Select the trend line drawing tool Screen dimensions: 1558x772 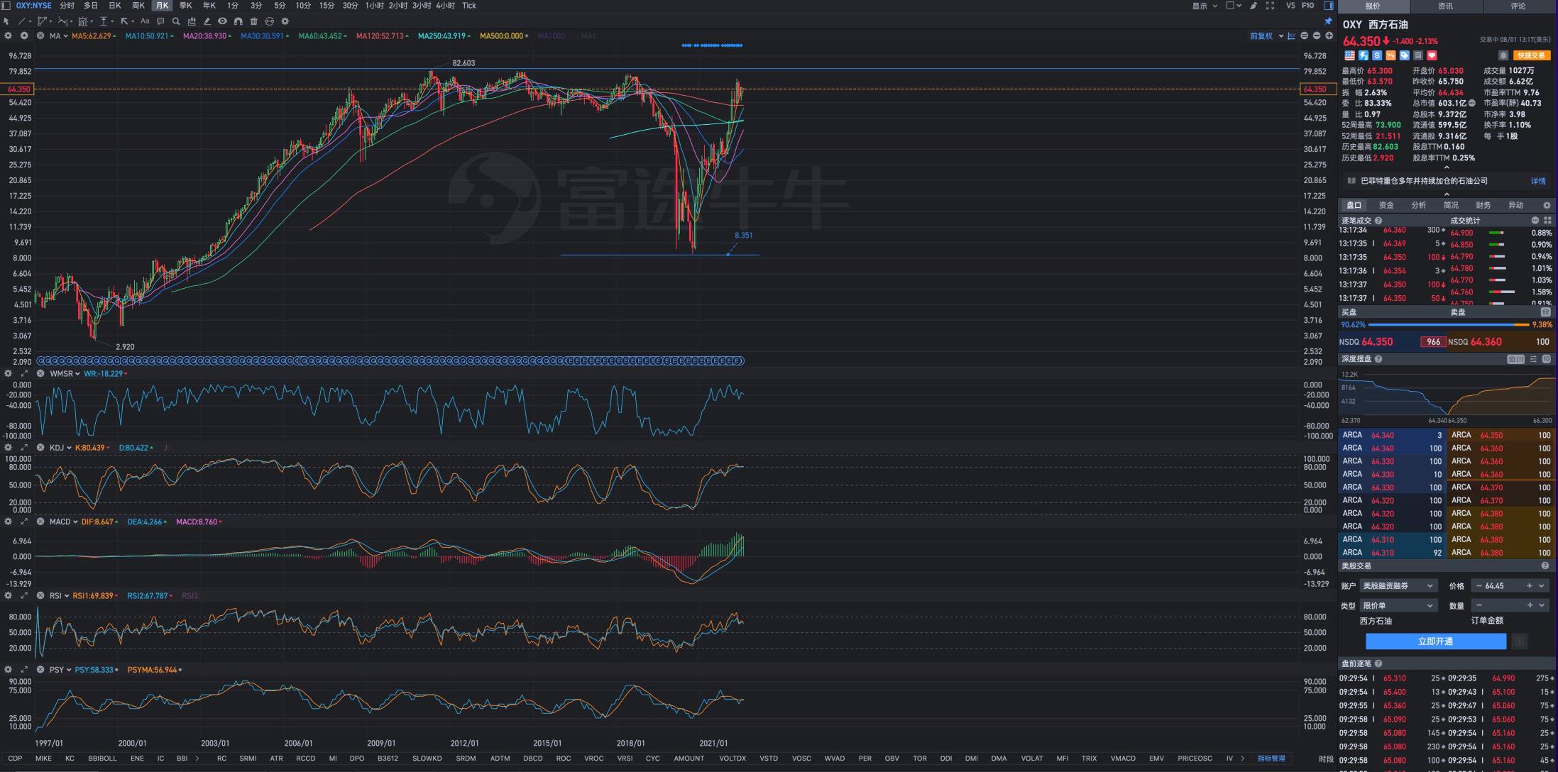(x=21, y=21)
